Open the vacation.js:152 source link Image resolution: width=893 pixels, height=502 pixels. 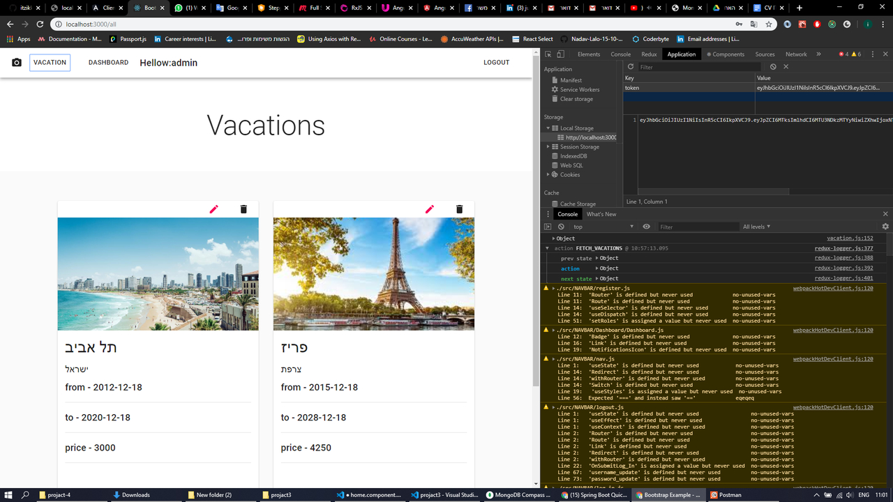(x=849, y=238)
